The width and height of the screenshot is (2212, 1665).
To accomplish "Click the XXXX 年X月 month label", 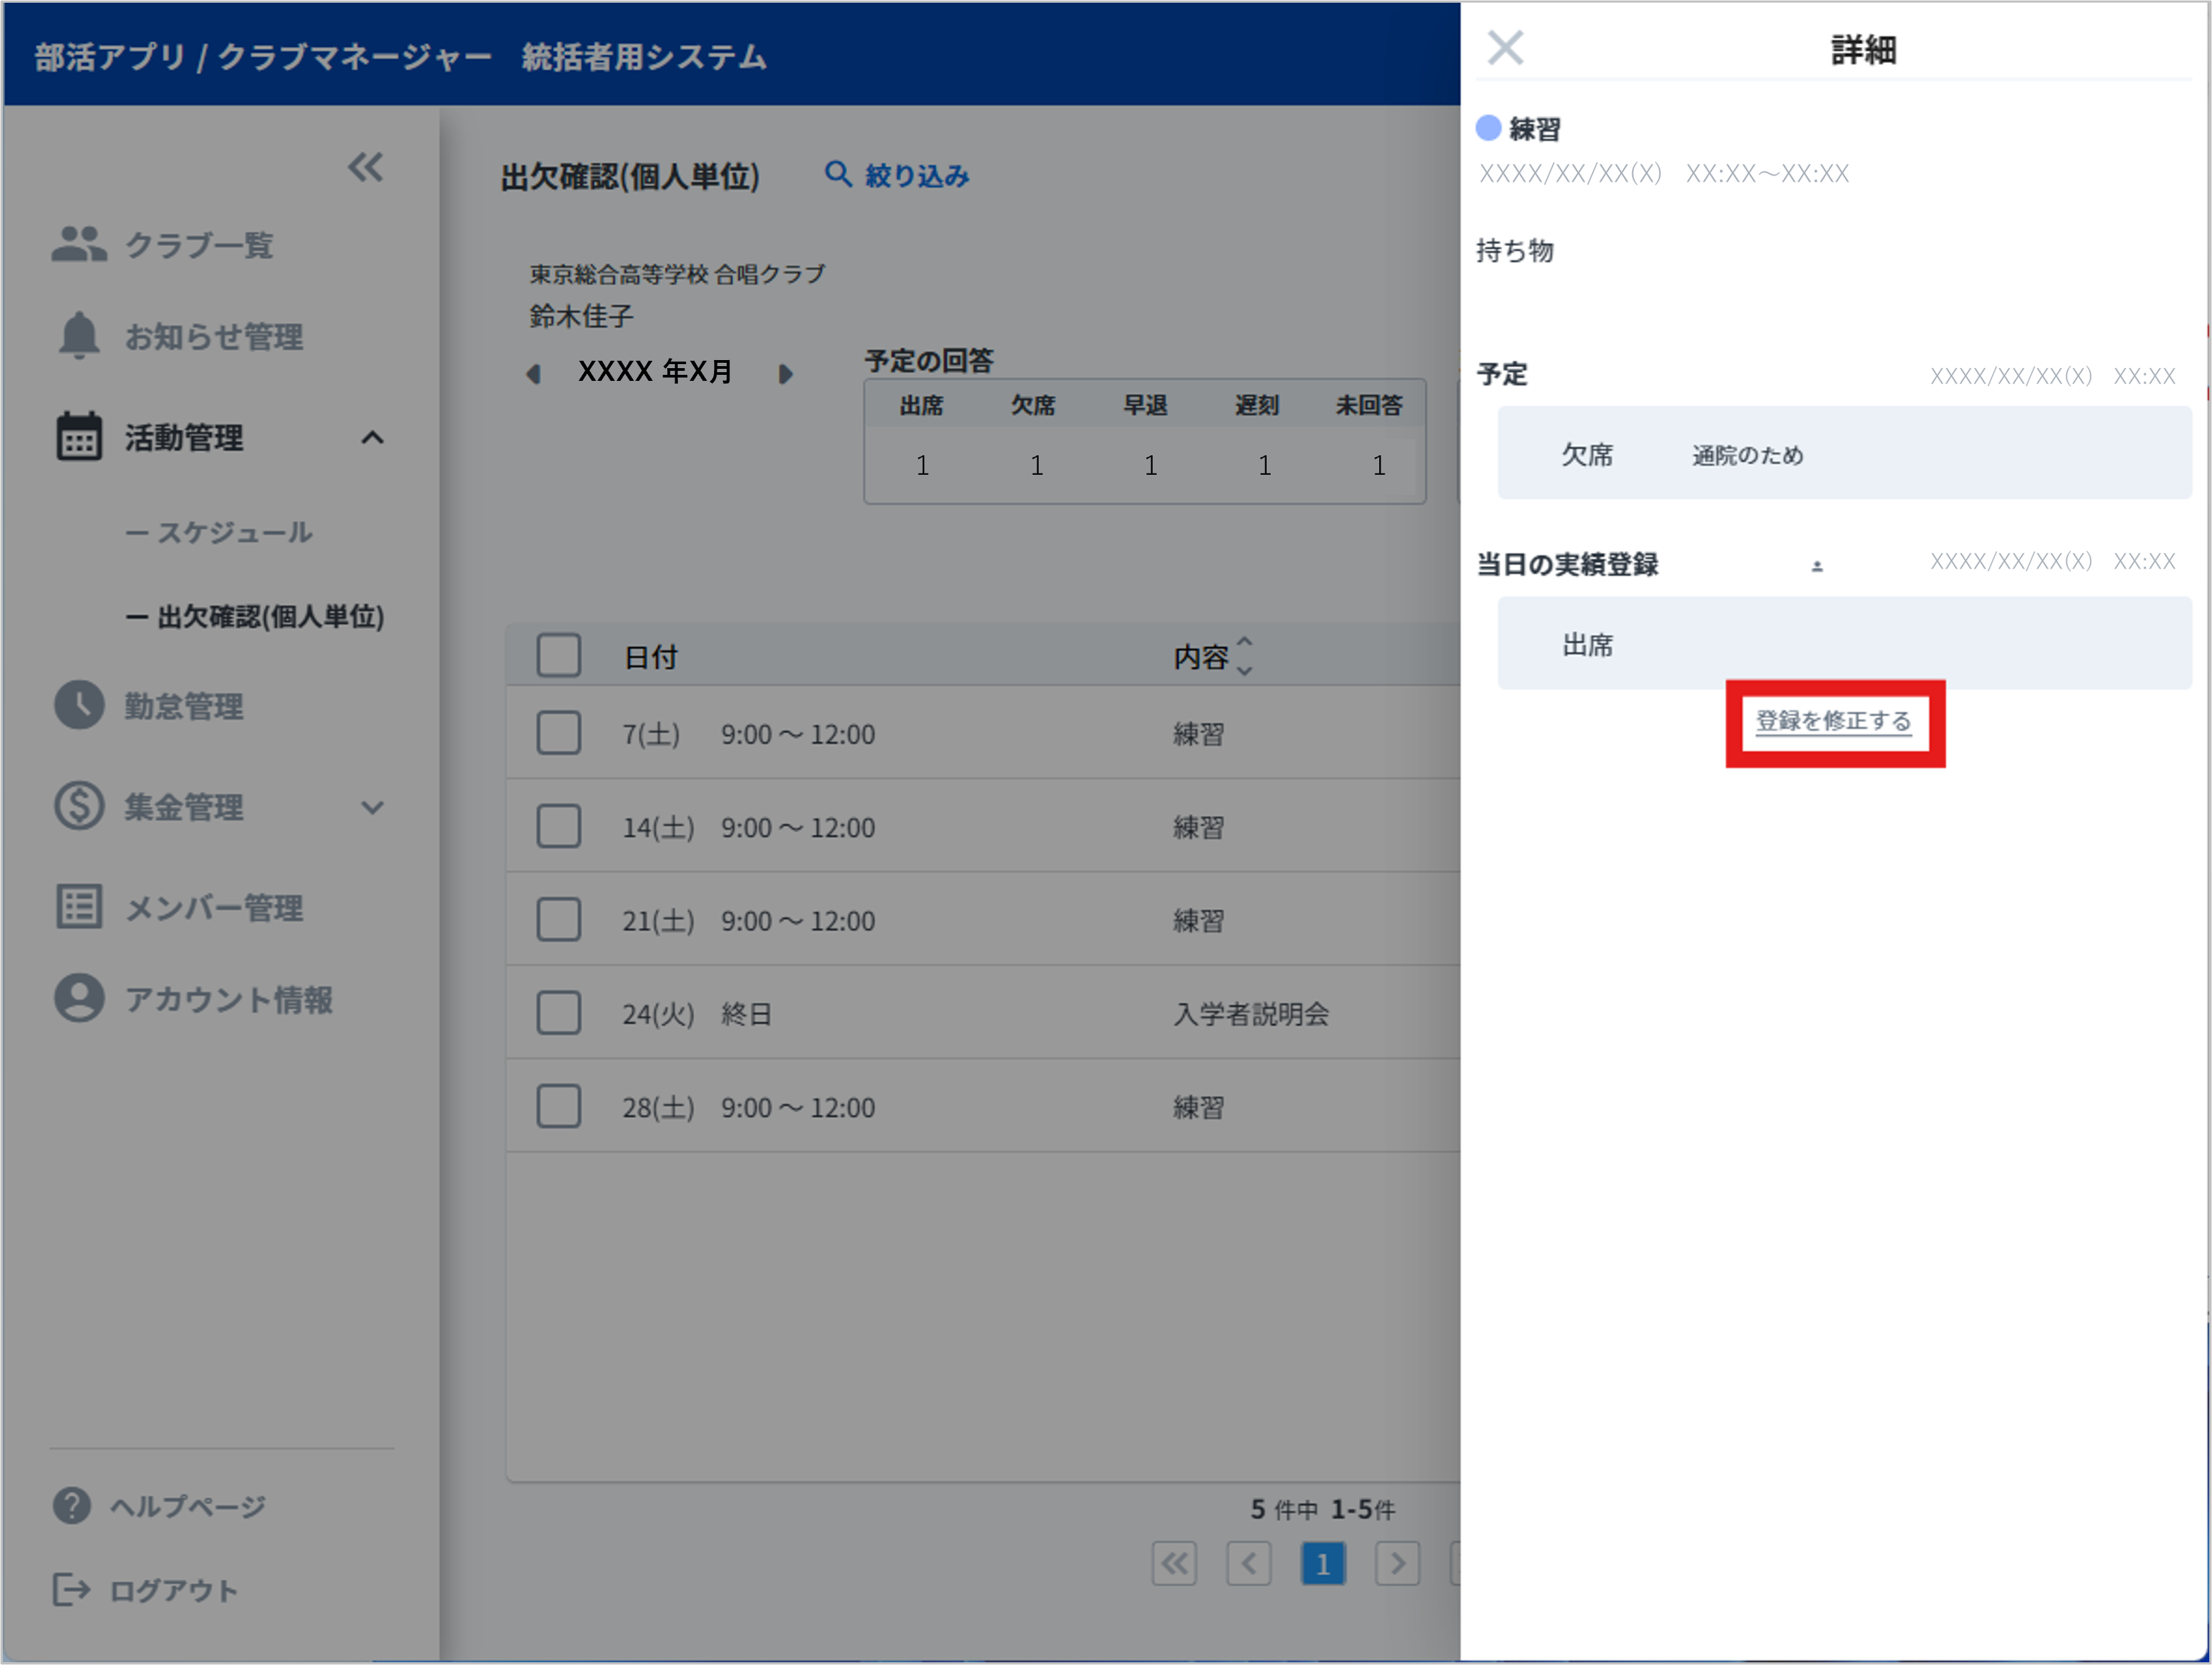I will [655, 371].
